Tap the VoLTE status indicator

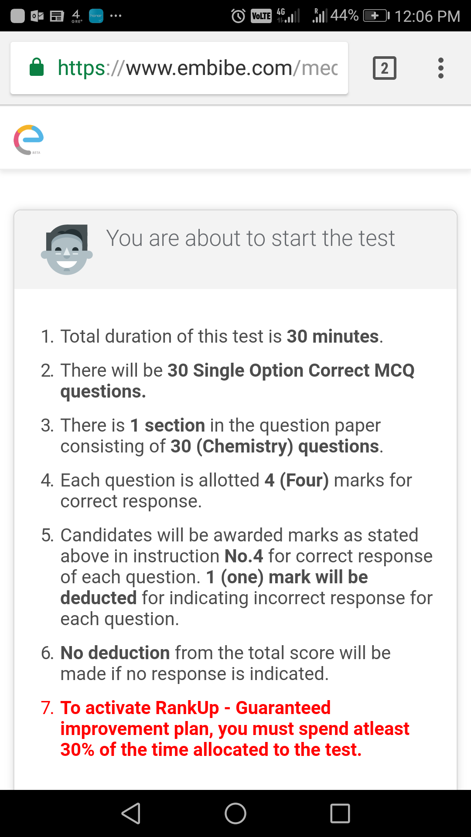(x=261, y=16)
